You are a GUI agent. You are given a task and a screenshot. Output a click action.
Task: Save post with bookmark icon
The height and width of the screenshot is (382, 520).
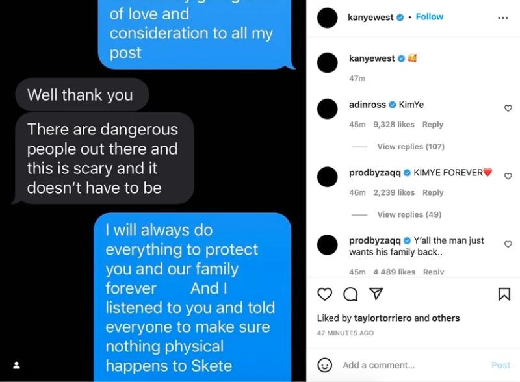click(504, 294)
